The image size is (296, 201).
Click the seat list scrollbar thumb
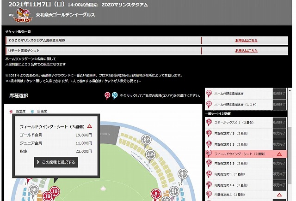289,156
